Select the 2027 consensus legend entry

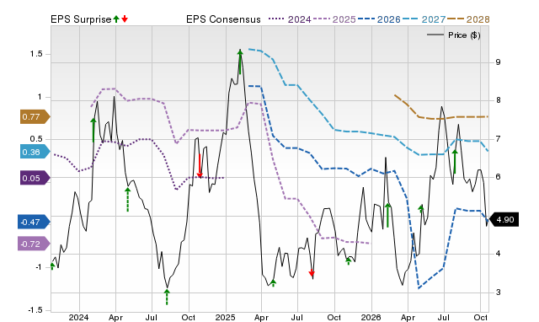pyautogui.click(x=424, y=19)
